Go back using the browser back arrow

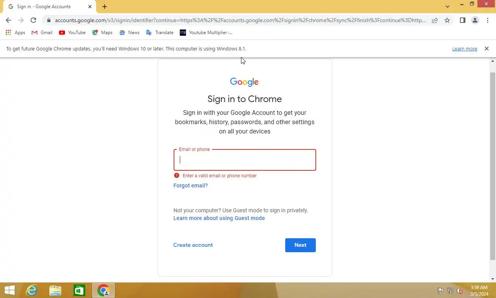tap(9, 20)
